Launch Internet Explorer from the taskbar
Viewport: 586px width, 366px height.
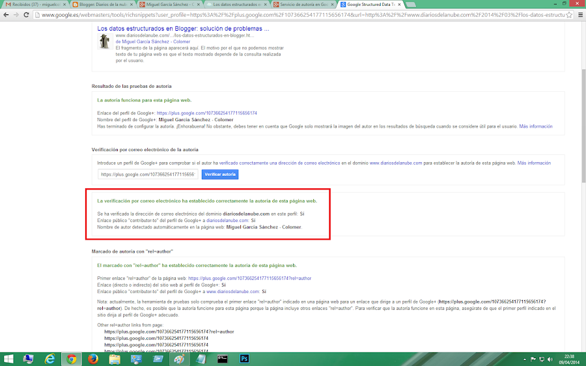[x=49, y=359]
